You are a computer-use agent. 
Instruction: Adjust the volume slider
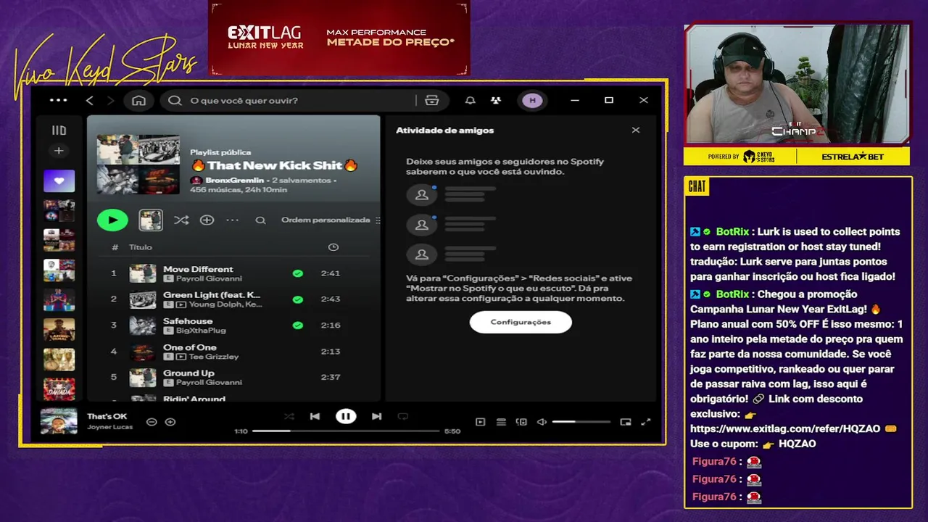(x=581, y=422)
